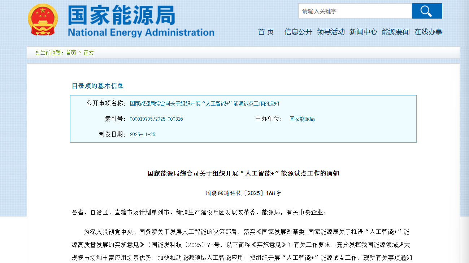Open the 信息公开 navigation item
The height and width of the screenshot is (263, 469).
298,32
